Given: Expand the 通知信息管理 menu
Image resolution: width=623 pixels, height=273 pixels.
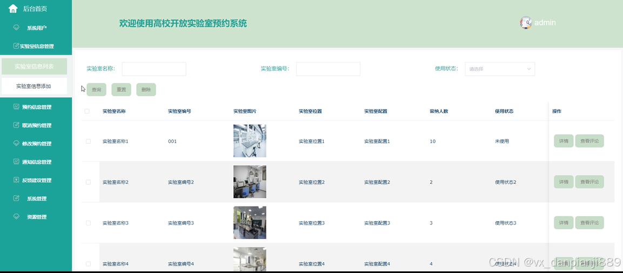Looking at the screenshot, I should pyautogui.click(x=36, y=162).
